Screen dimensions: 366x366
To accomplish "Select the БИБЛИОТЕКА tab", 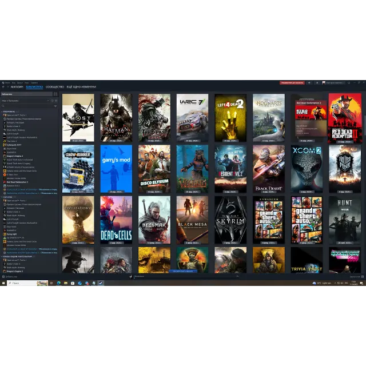I will tap(34, 87).
